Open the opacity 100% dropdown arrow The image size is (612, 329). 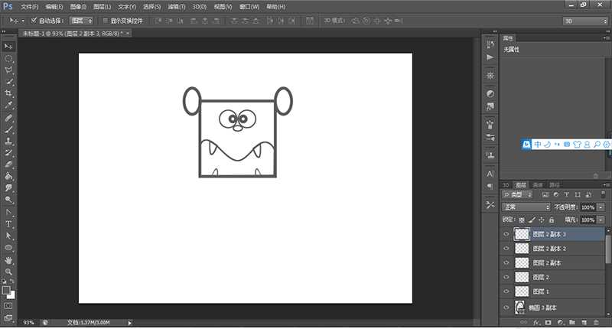pos(599,207)
